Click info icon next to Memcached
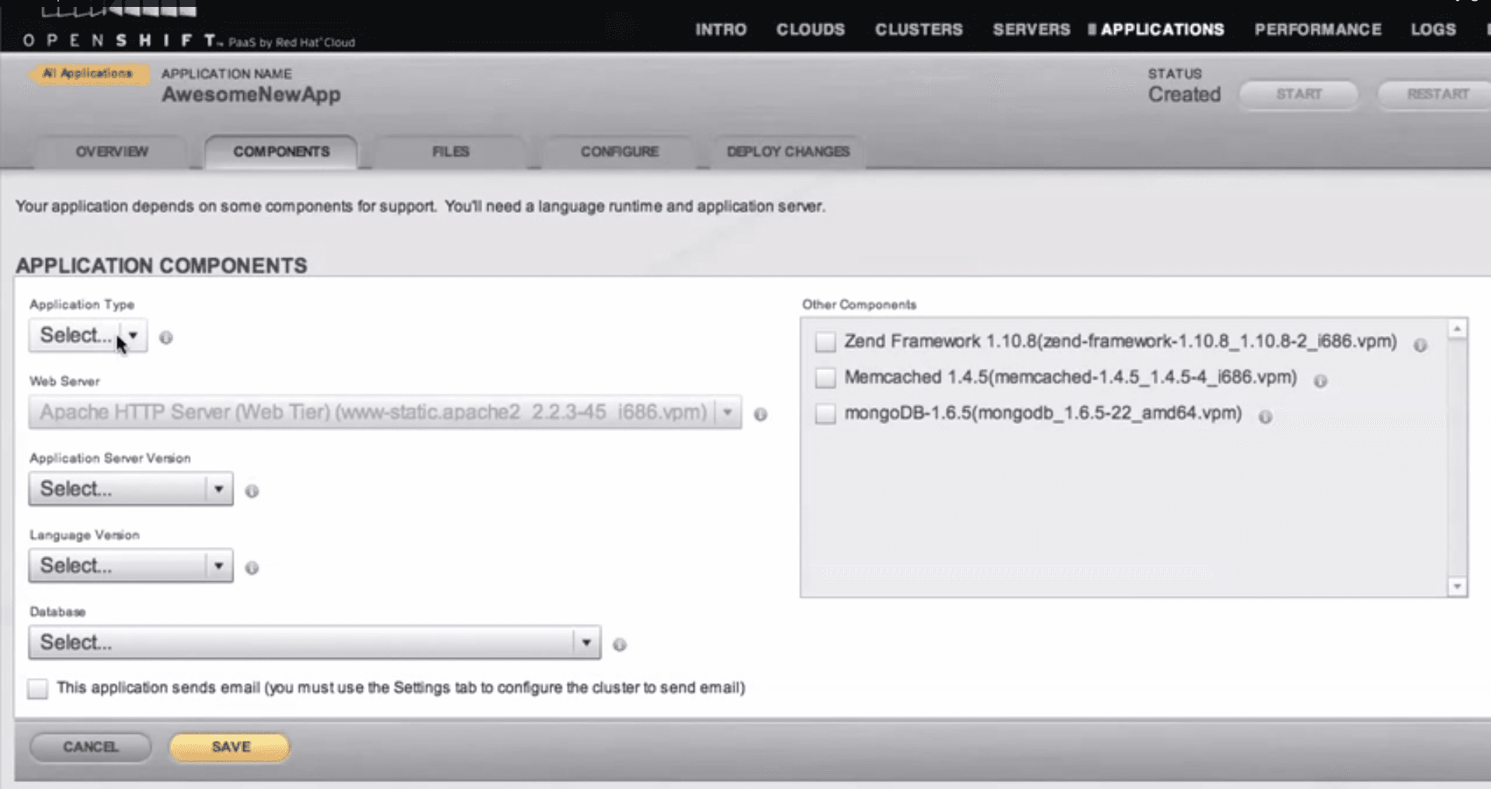Screen dimensions: 1491x789 point(1320,381)
